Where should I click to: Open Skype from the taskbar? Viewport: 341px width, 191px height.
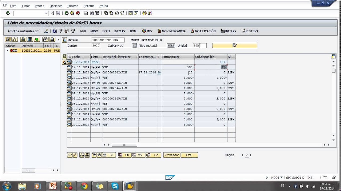coord(115,186)
